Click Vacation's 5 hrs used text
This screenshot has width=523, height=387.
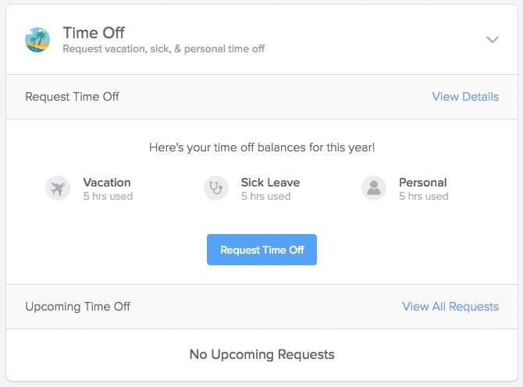point(108,196)
